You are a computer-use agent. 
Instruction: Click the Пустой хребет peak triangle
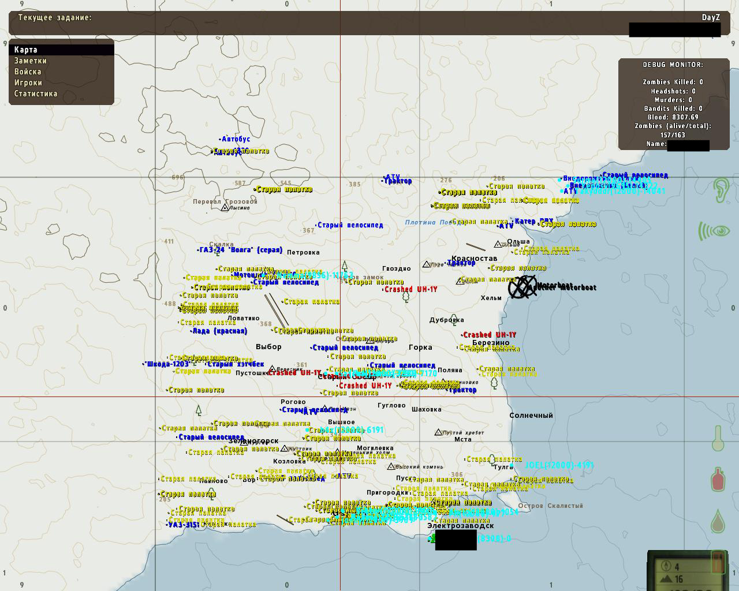point(438,432)
